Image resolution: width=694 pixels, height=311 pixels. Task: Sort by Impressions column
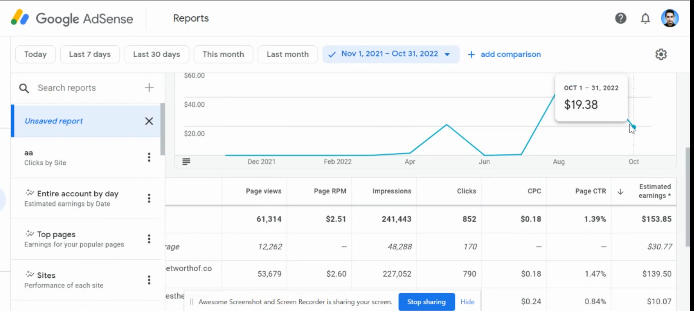click(392, 191)
